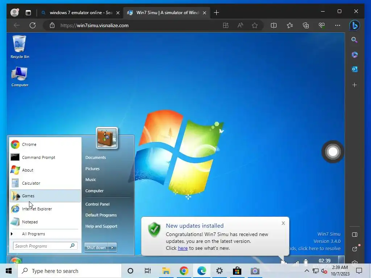The width and height of the screenshot is (371, 278).
Task: Open Notepad from start menu
Action: tap(45, 222)
